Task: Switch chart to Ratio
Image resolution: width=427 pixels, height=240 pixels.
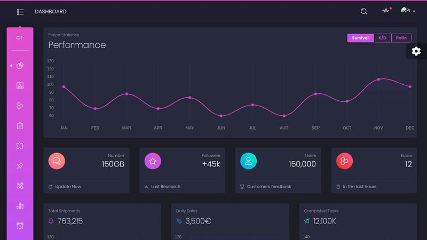Action: 401,38
